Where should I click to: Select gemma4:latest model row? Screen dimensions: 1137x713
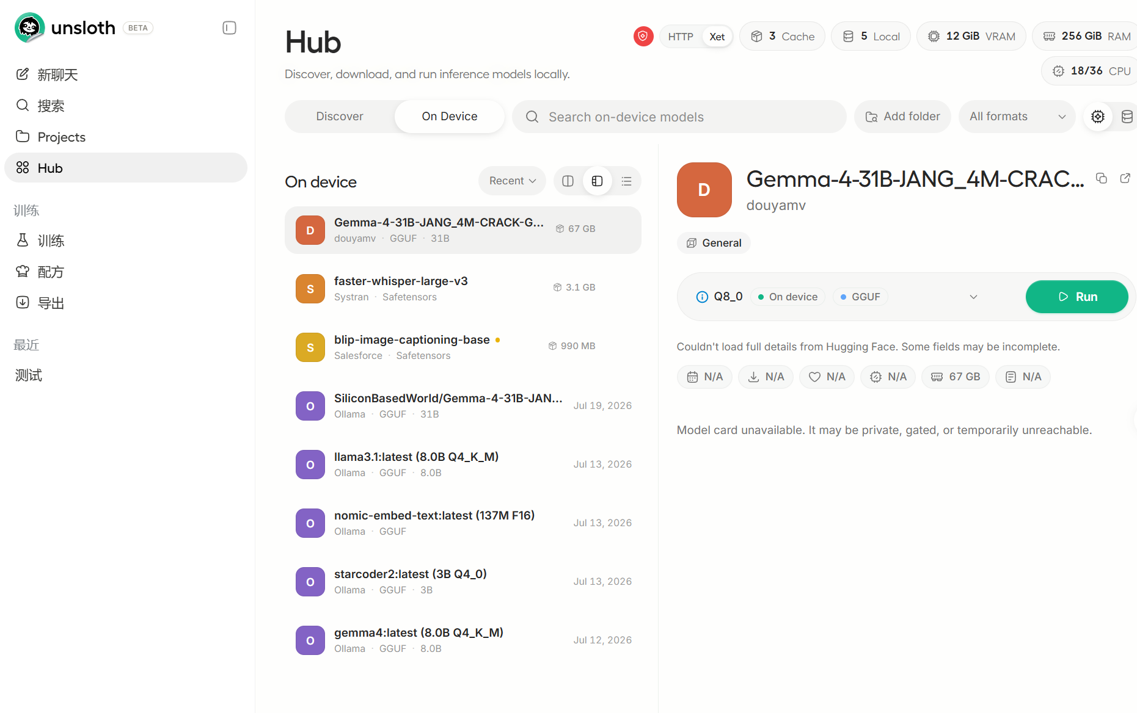(462, 640)
